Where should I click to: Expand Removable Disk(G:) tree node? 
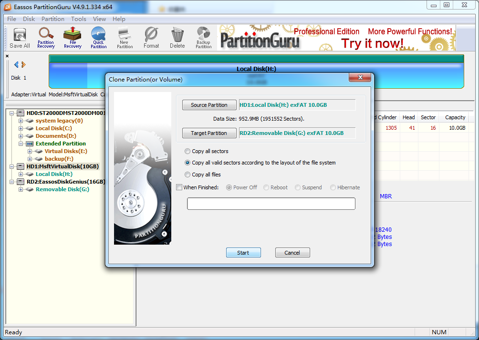pos(21,189)
